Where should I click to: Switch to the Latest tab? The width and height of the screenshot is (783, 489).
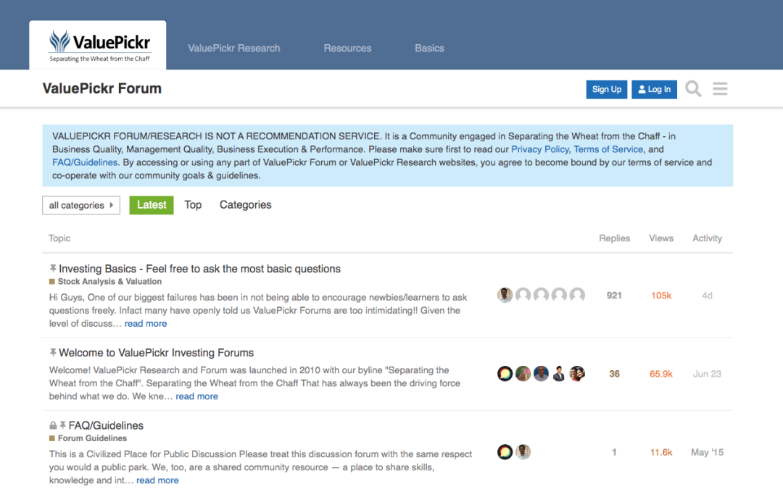(152, 205)
